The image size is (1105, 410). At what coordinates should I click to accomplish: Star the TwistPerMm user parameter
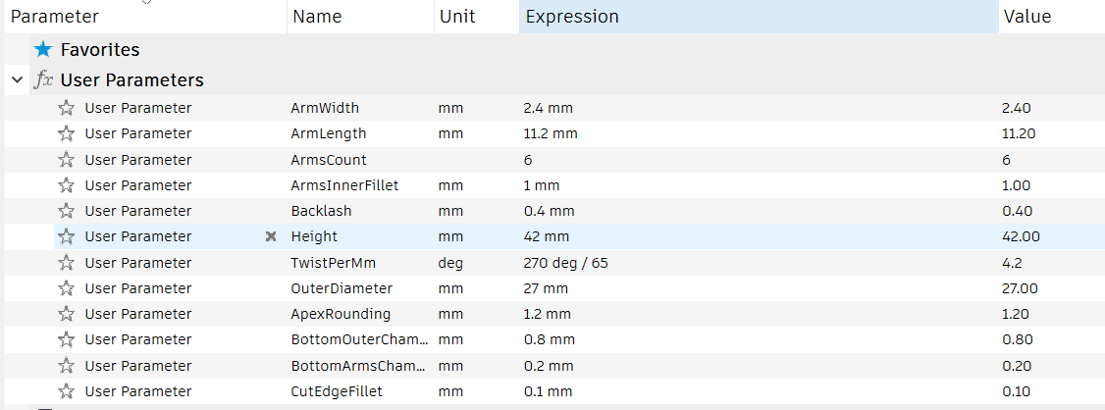[x=67, y=263]
